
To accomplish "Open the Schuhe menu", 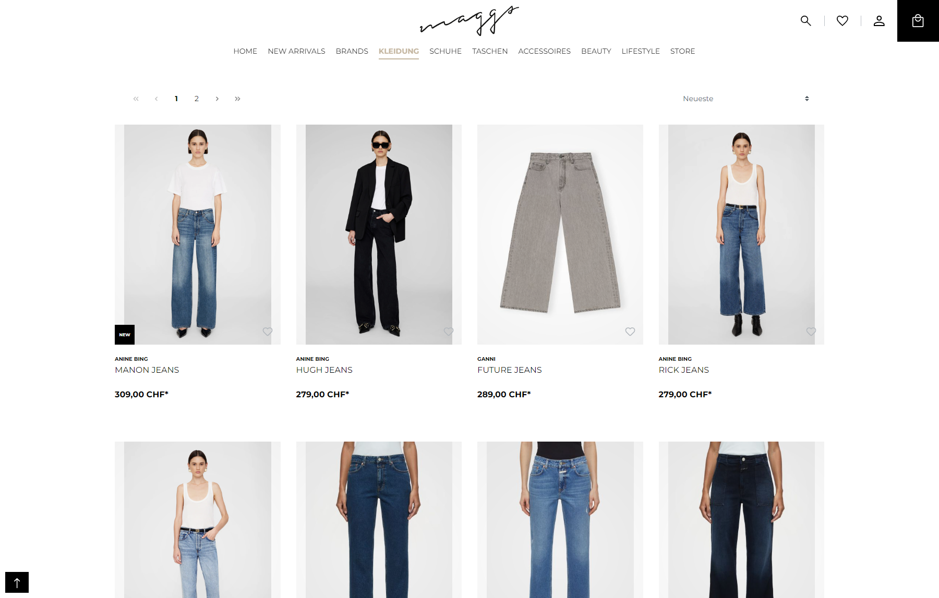I will [446, 51].
